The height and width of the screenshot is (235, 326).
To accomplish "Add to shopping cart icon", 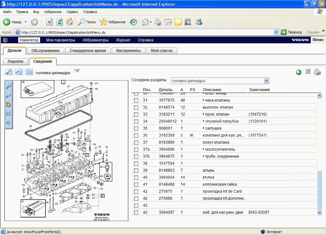I will click(308, 72).
